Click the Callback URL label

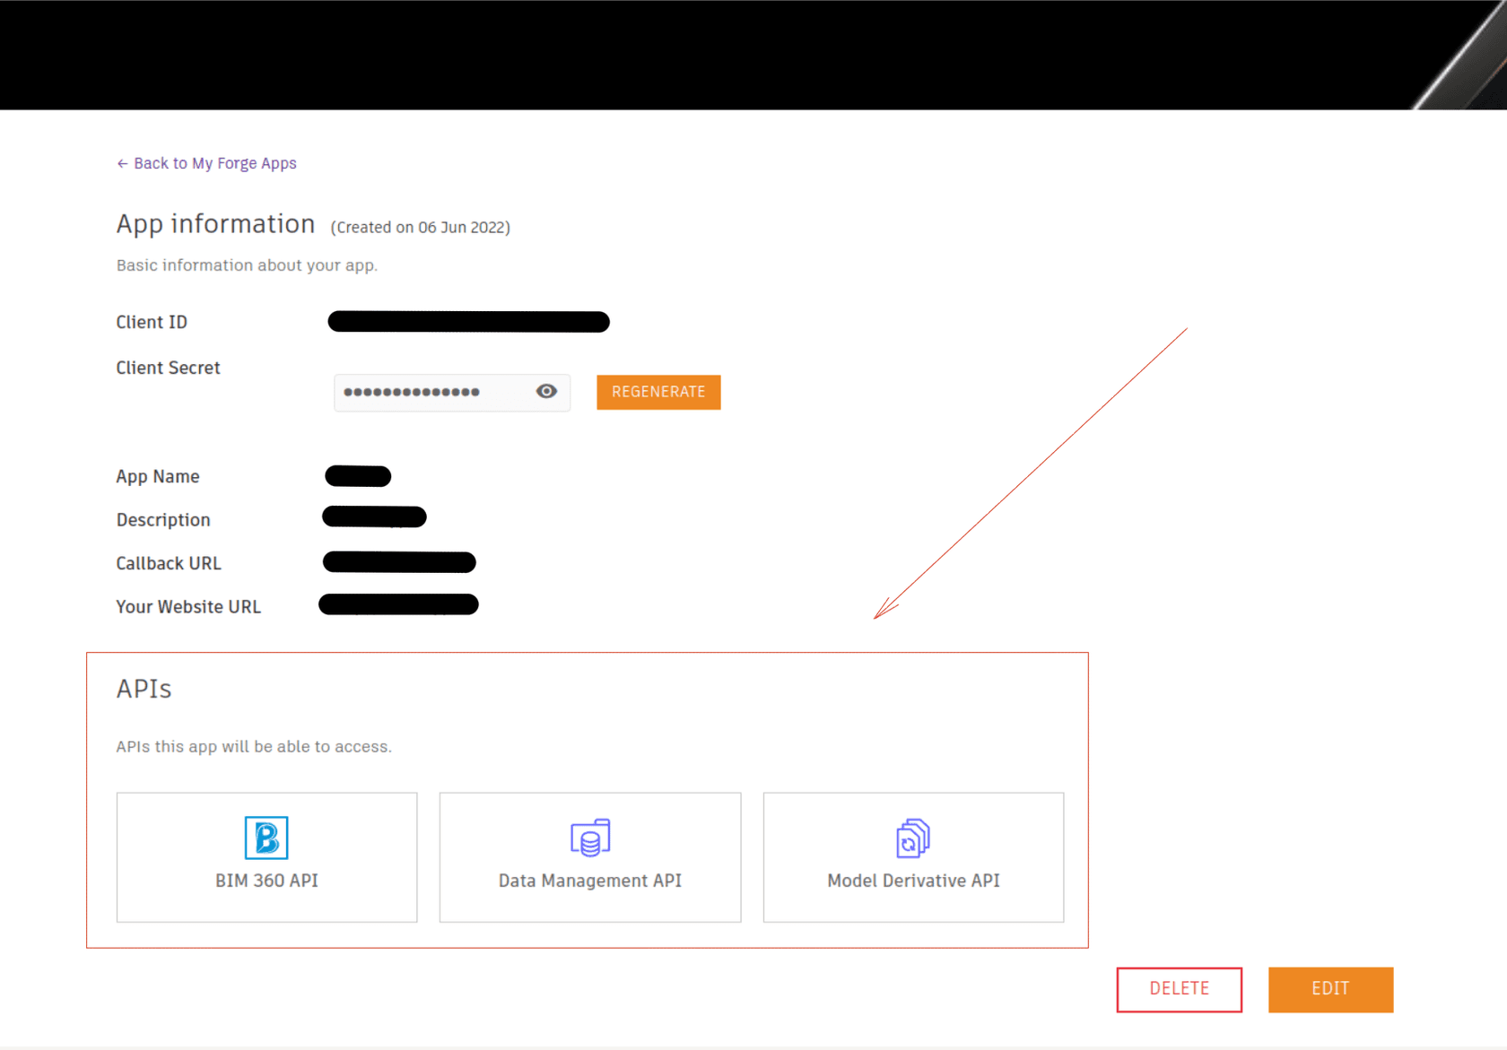coord(169,563)
